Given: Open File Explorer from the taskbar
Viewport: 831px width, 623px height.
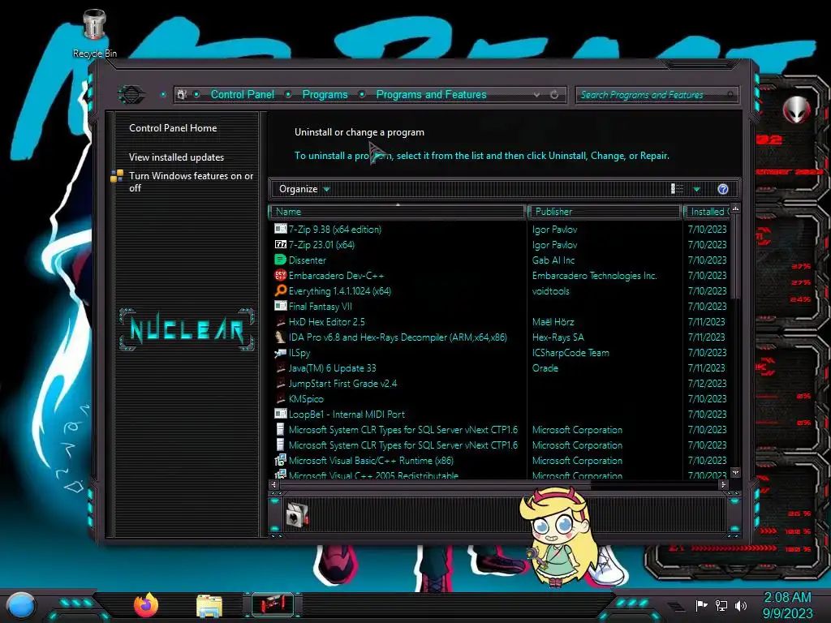Looking at the screenshot, I should (x=209, y=605).
